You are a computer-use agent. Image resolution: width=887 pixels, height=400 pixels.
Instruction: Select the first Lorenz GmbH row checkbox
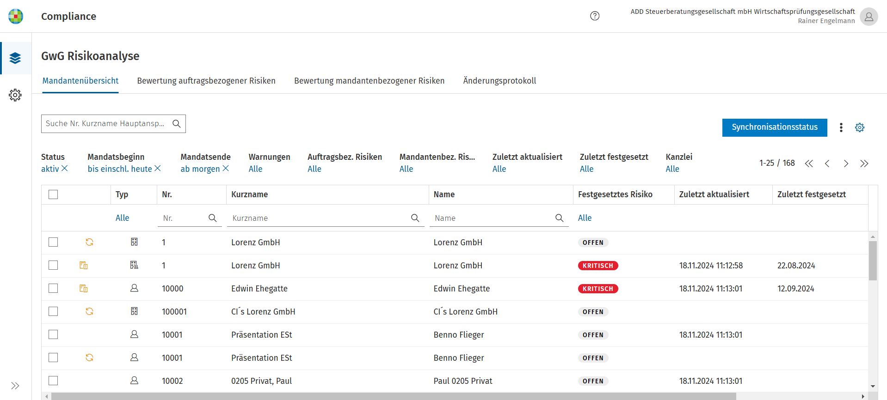point(53,242)
